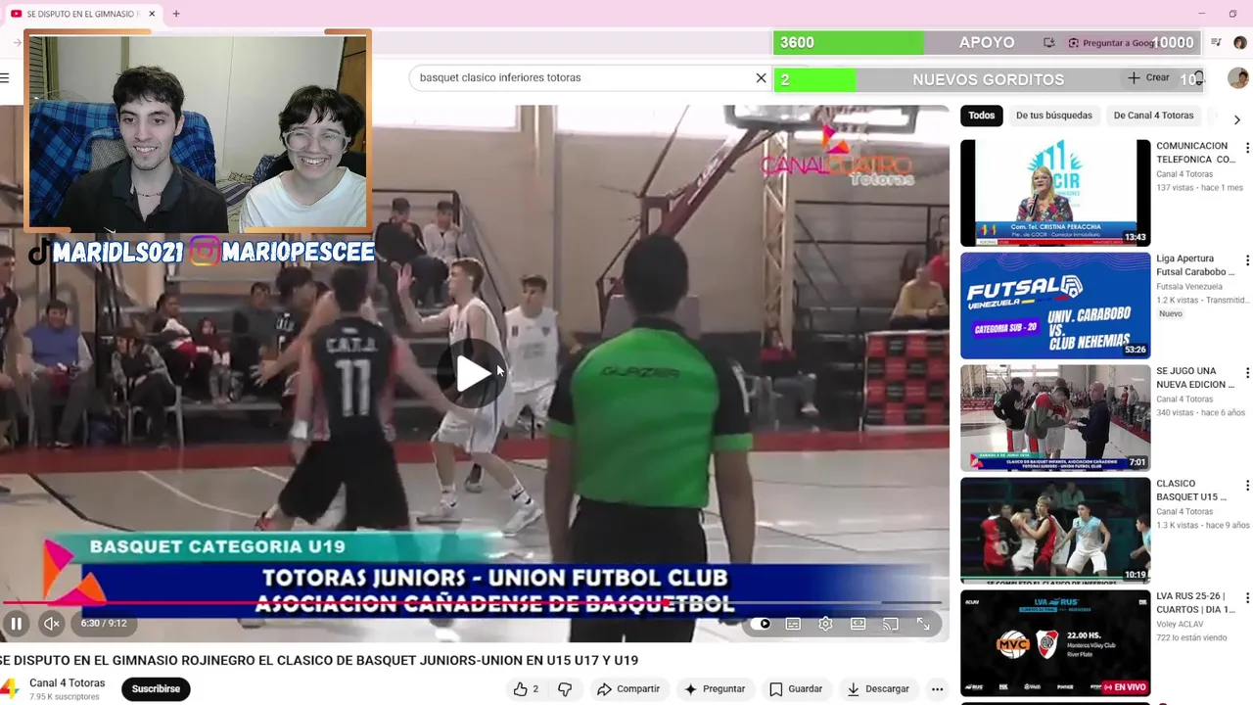
Task: Open the YouTube account avatar menu
Action: (1238, 78)
